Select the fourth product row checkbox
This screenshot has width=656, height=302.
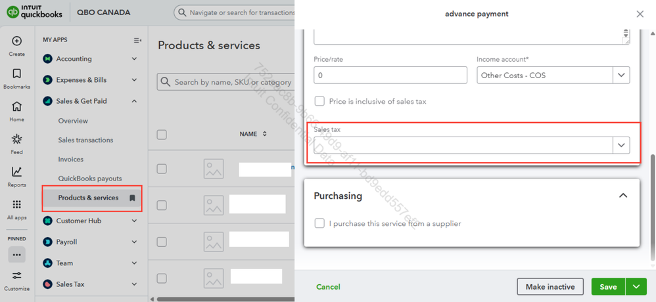point(162,278)
